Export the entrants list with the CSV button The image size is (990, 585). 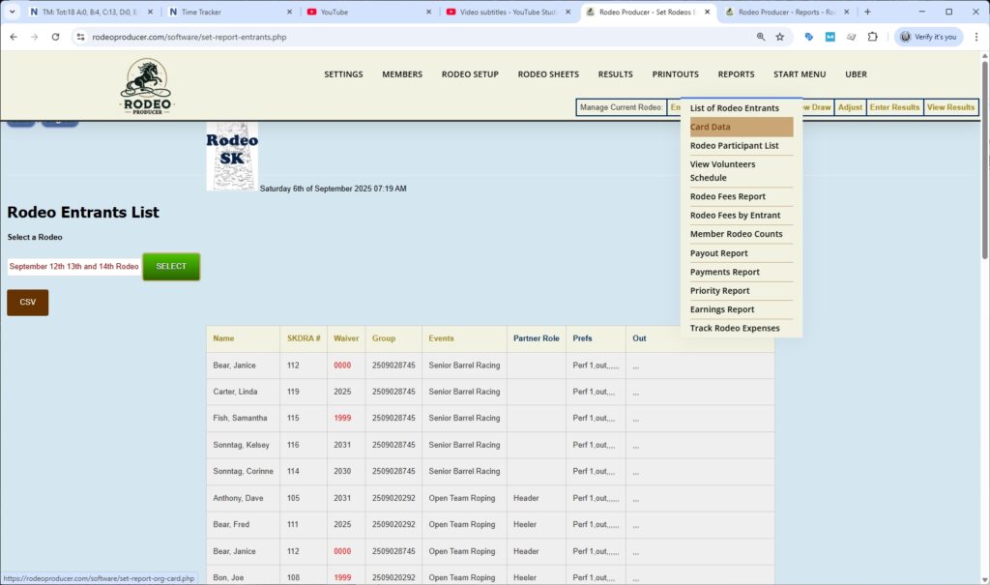coord(27,302)
